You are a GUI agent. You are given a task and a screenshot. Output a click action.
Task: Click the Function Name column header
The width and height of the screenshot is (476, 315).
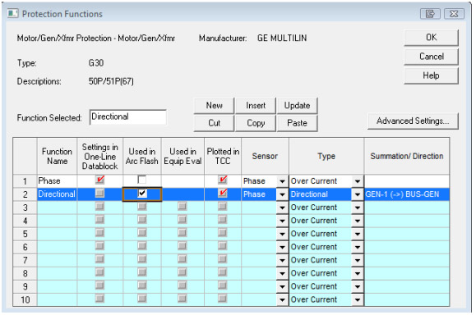pos(57,156)
